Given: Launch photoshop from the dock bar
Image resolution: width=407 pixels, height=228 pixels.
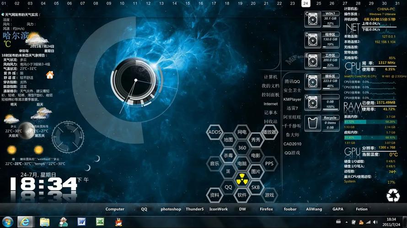Looking at the screenshot, I should point(171,209).
